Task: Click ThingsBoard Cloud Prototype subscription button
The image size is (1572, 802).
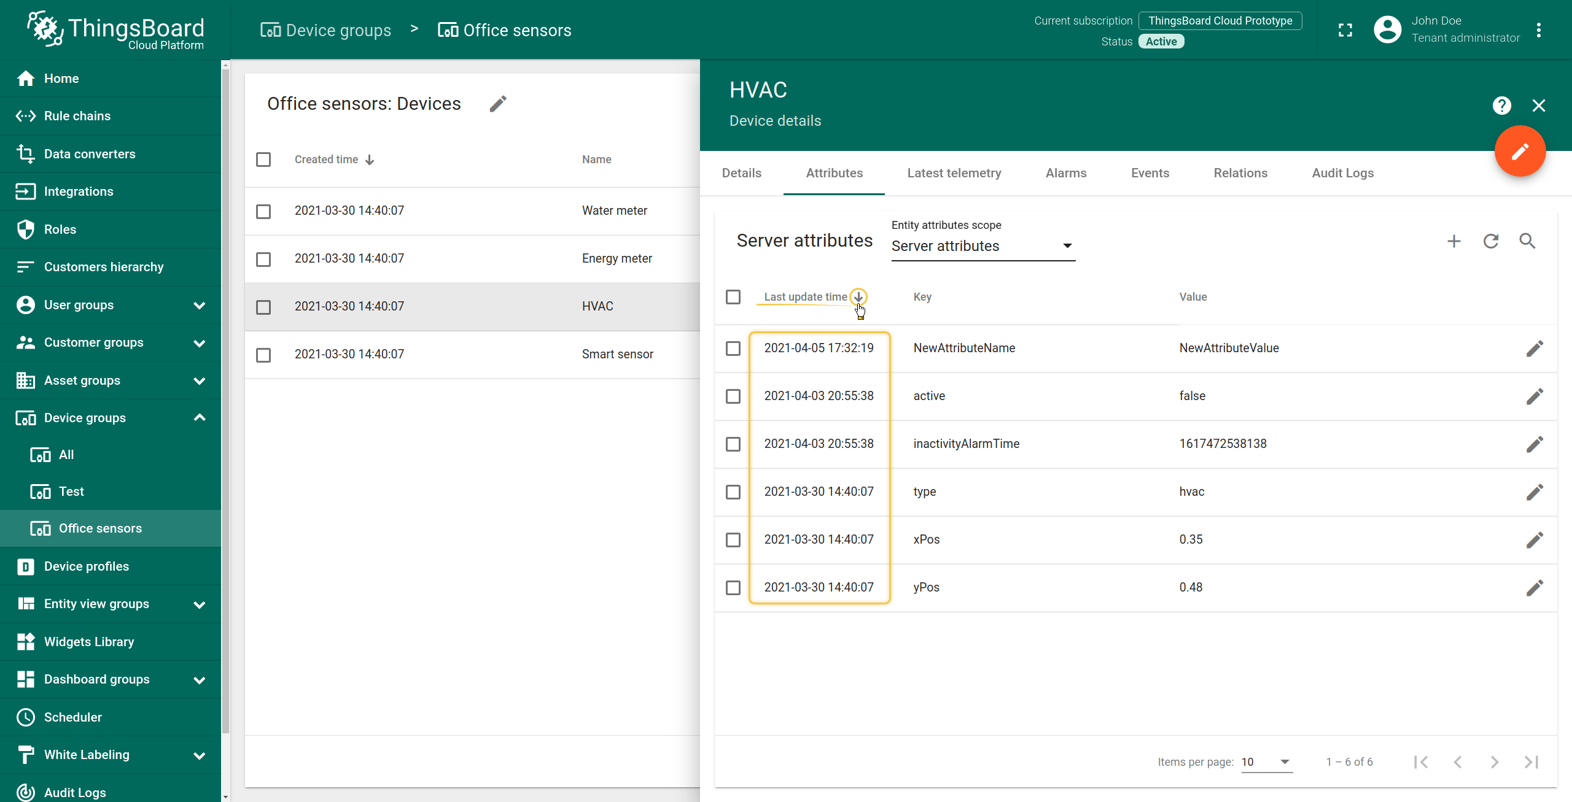Action: coord(1220,21)
